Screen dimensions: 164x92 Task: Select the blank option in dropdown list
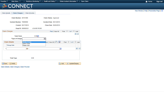click(34, 41)
